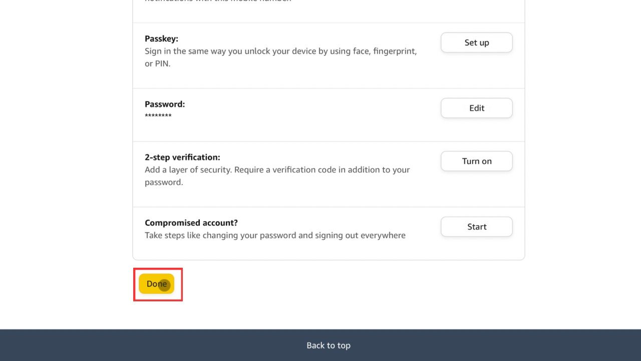
Task: Click the Set up button for Passkey
Action: 476,42
